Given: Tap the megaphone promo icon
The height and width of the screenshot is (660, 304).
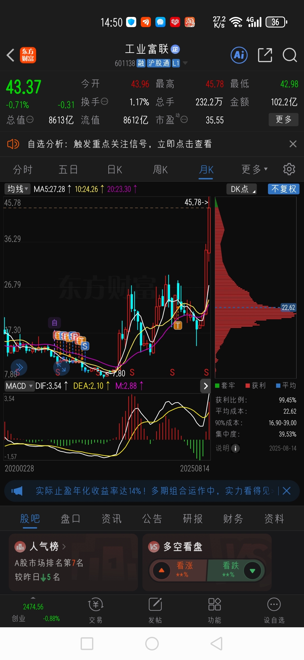Looking at the screenshot, I should (x=17, y=491).
